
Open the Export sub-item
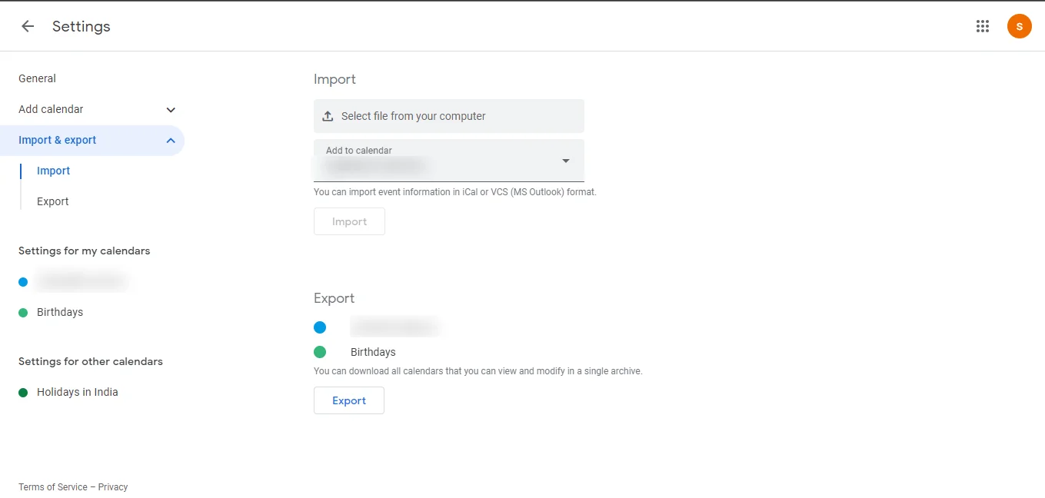[x=53, y=201]
